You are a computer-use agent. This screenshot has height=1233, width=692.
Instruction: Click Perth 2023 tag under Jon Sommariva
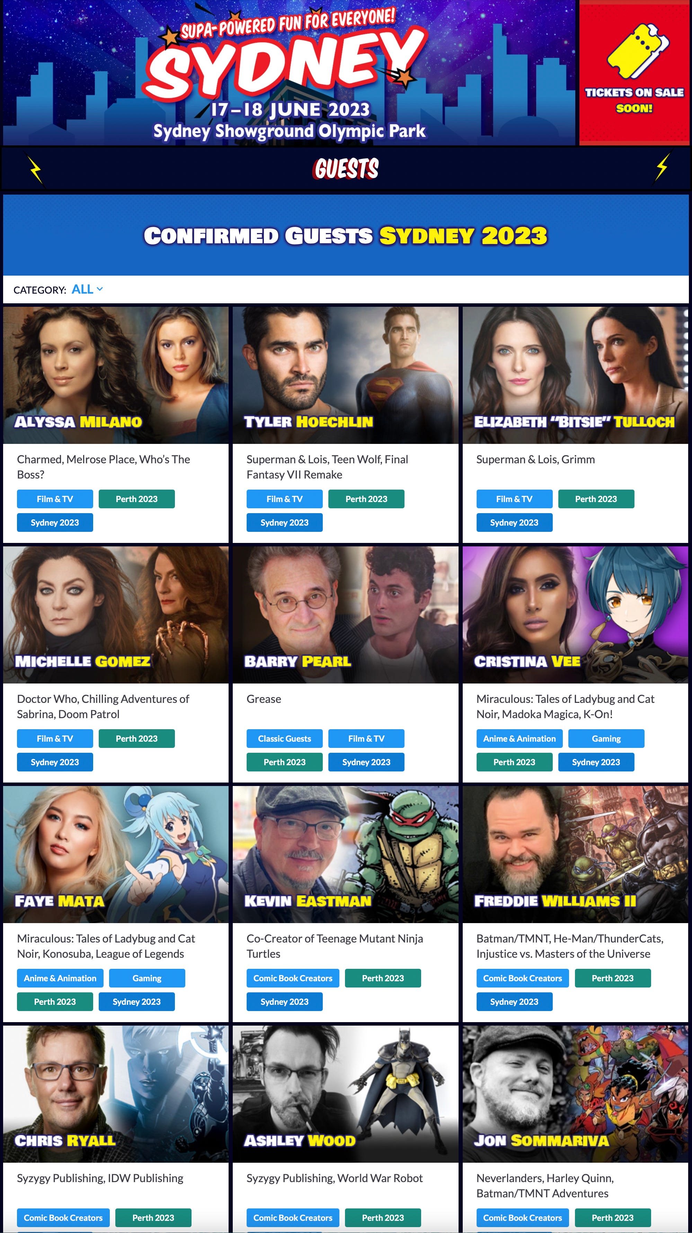[x=612, y=1218]
